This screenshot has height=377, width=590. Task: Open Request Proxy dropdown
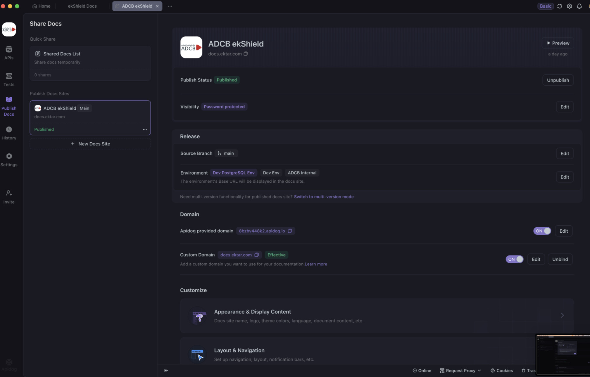[460, 370]
